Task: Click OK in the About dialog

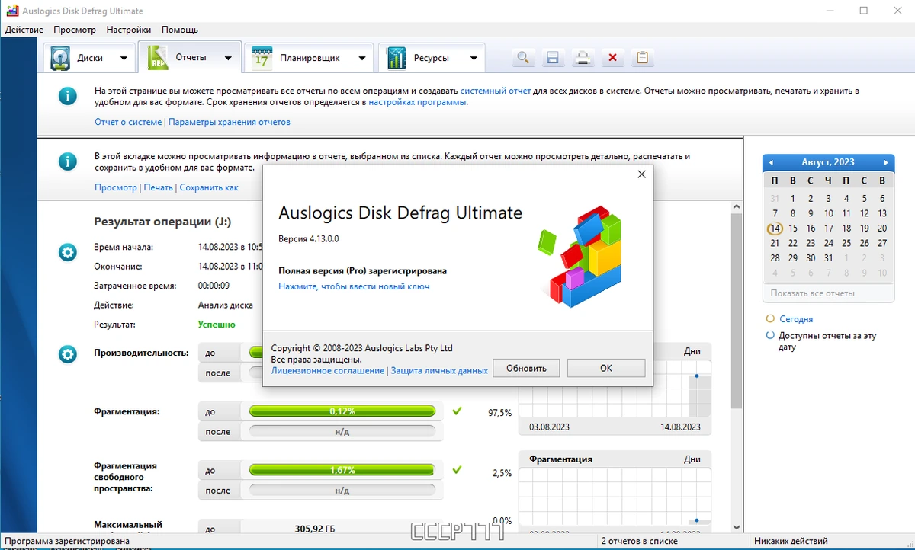Action: 606,368
